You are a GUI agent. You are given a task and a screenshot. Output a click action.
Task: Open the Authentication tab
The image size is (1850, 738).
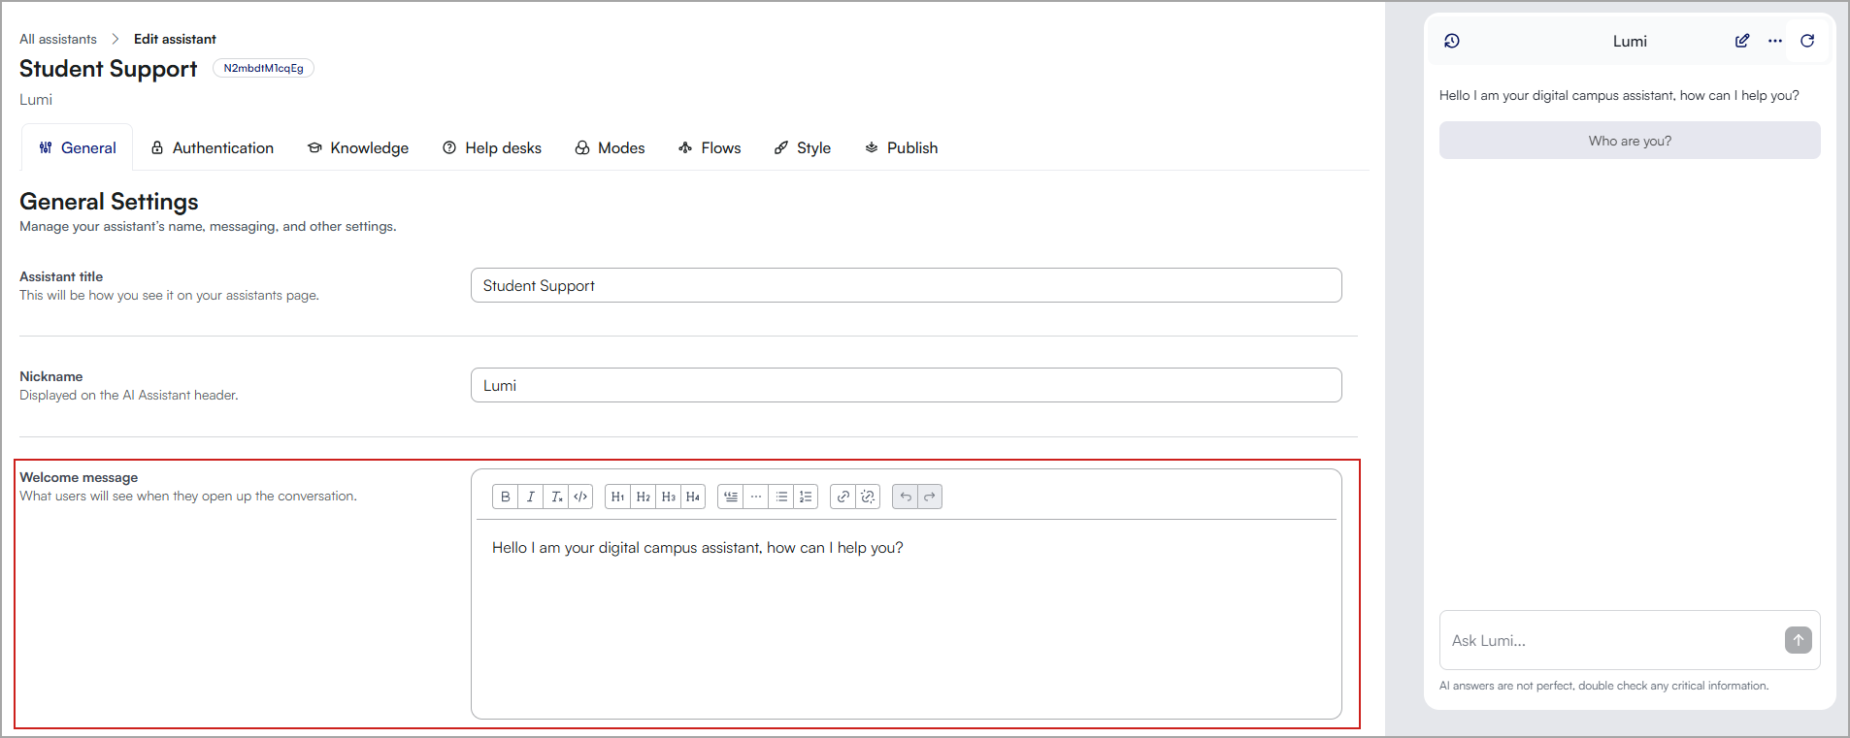click(x=213, y=147)
